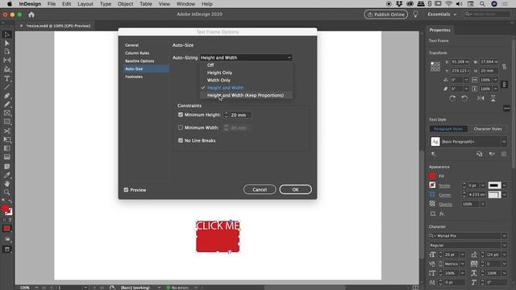The image size is (516, 290).
Task: Select the Page tool
Action: coord(7,52)
